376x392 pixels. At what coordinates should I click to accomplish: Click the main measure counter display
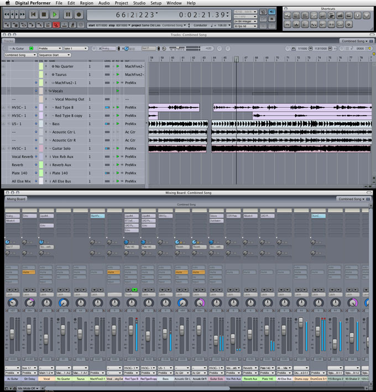pyautogui.click(x=135, y=15)
